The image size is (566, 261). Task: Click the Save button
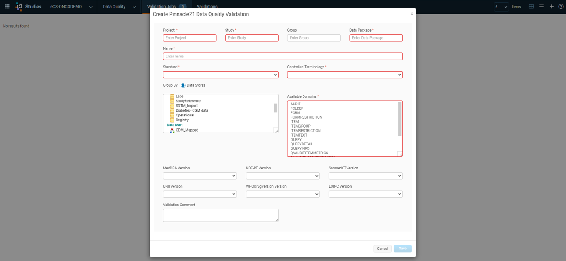402,249
